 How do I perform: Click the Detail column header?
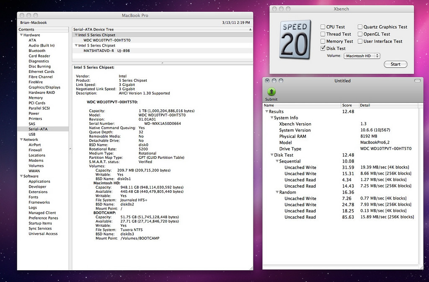(388, 105)
